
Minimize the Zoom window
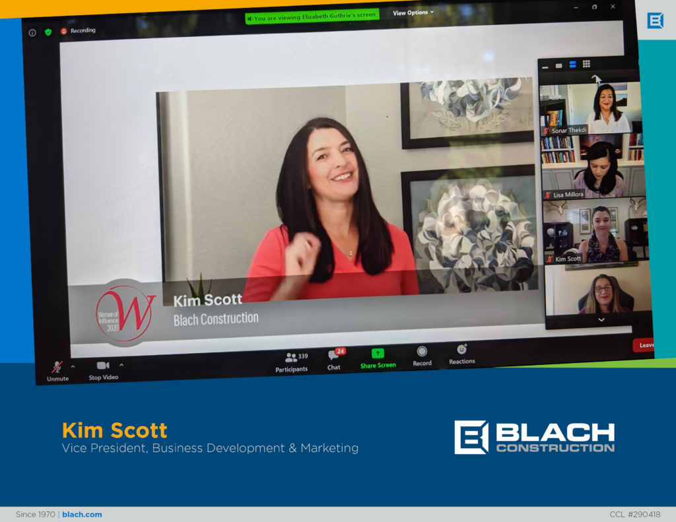(x=576, y=8)
